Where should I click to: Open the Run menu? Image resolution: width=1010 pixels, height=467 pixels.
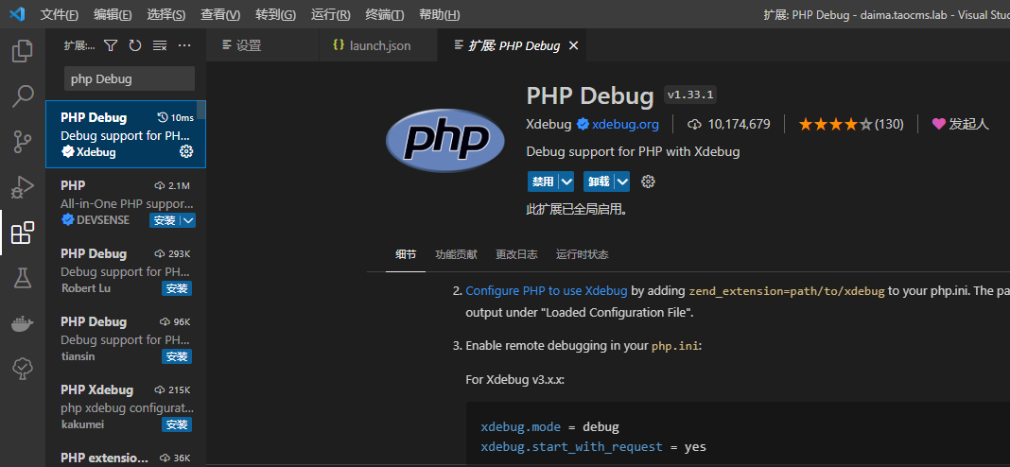pyautogui.click(x=330, y=15)
